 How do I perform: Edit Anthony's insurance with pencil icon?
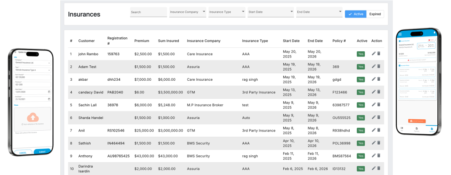coord(373,156)
